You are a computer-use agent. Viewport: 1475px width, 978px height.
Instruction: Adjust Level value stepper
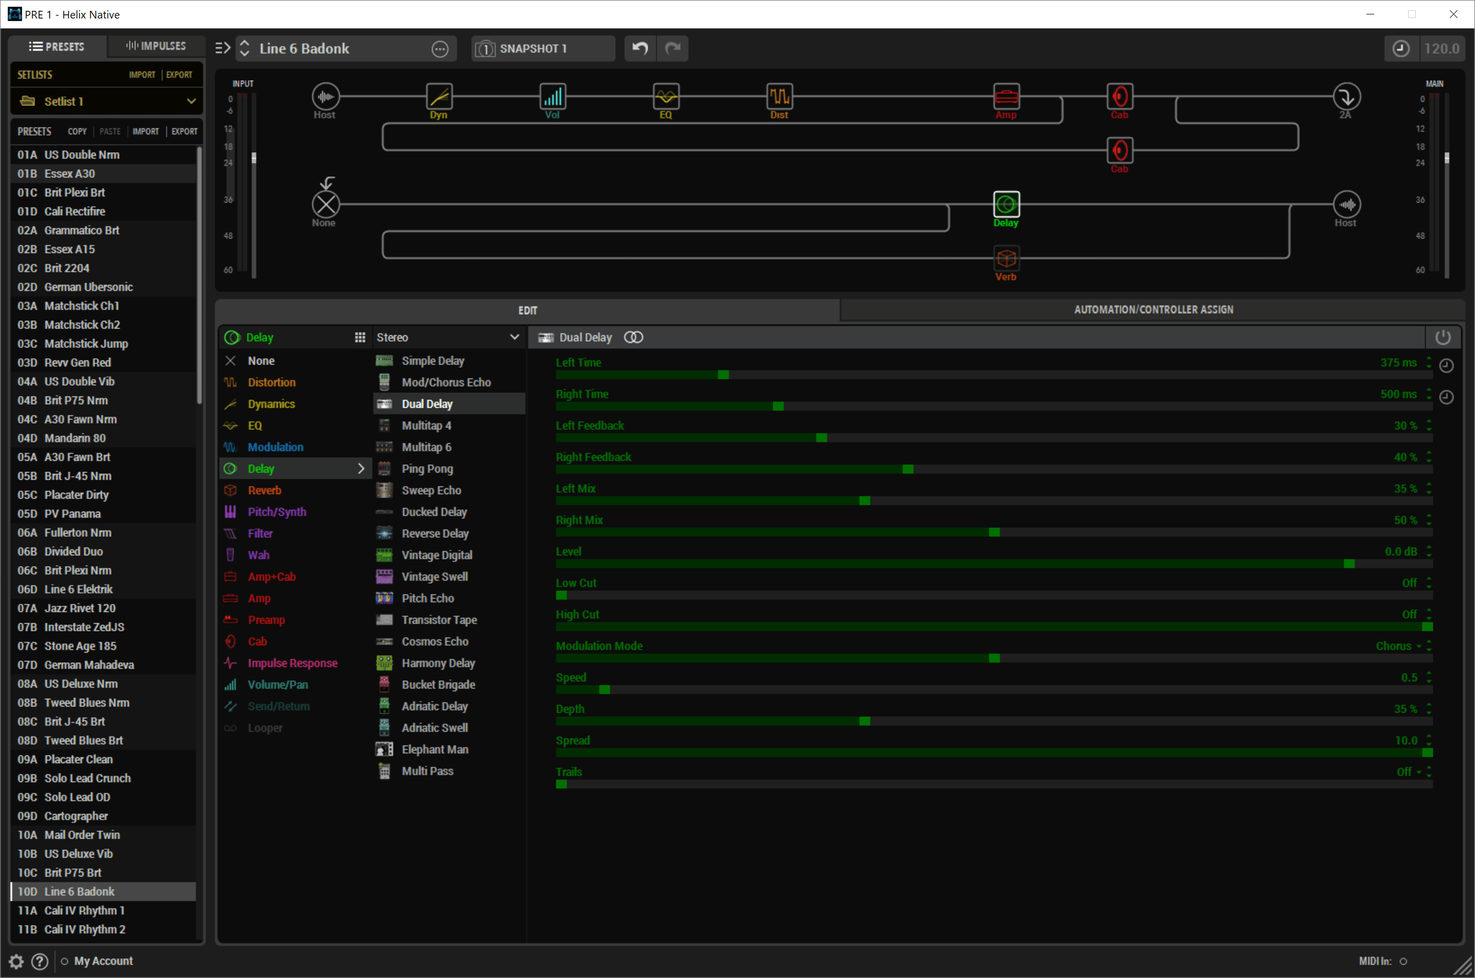[1429, 551]
